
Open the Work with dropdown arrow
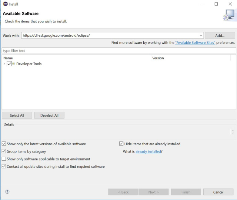201,36
